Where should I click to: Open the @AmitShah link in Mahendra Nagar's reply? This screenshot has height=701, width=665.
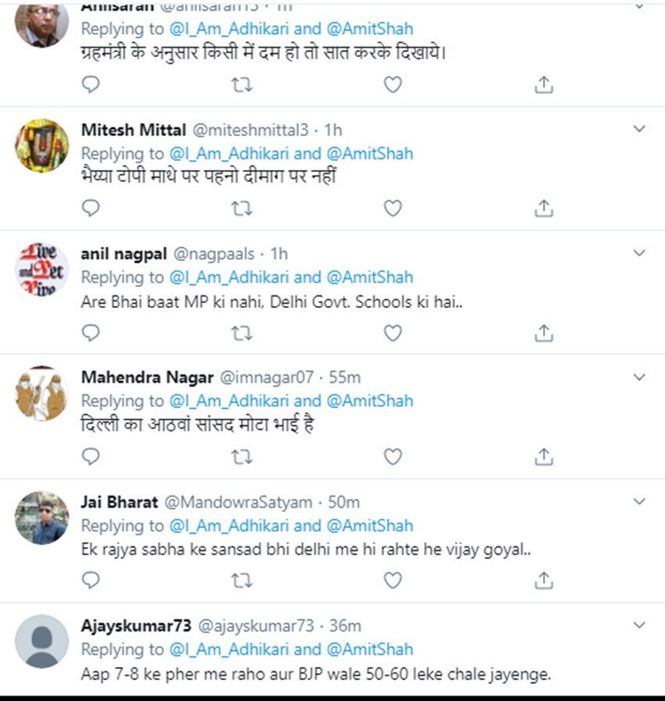pyautogui.click(x=369, y=401)
